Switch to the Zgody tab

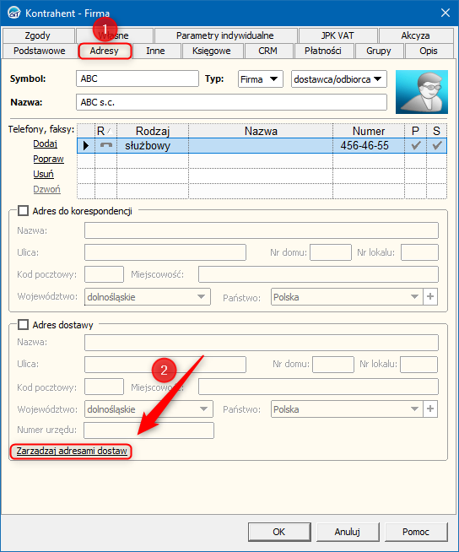coord(38,35)
